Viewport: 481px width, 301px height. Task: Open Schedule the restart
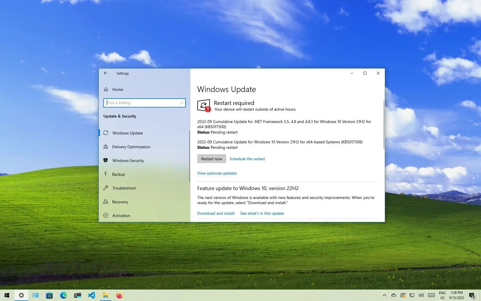(x=247, y=159)
